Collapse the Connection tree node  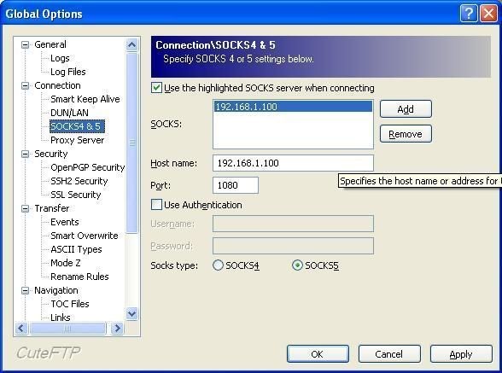[25, 85]
